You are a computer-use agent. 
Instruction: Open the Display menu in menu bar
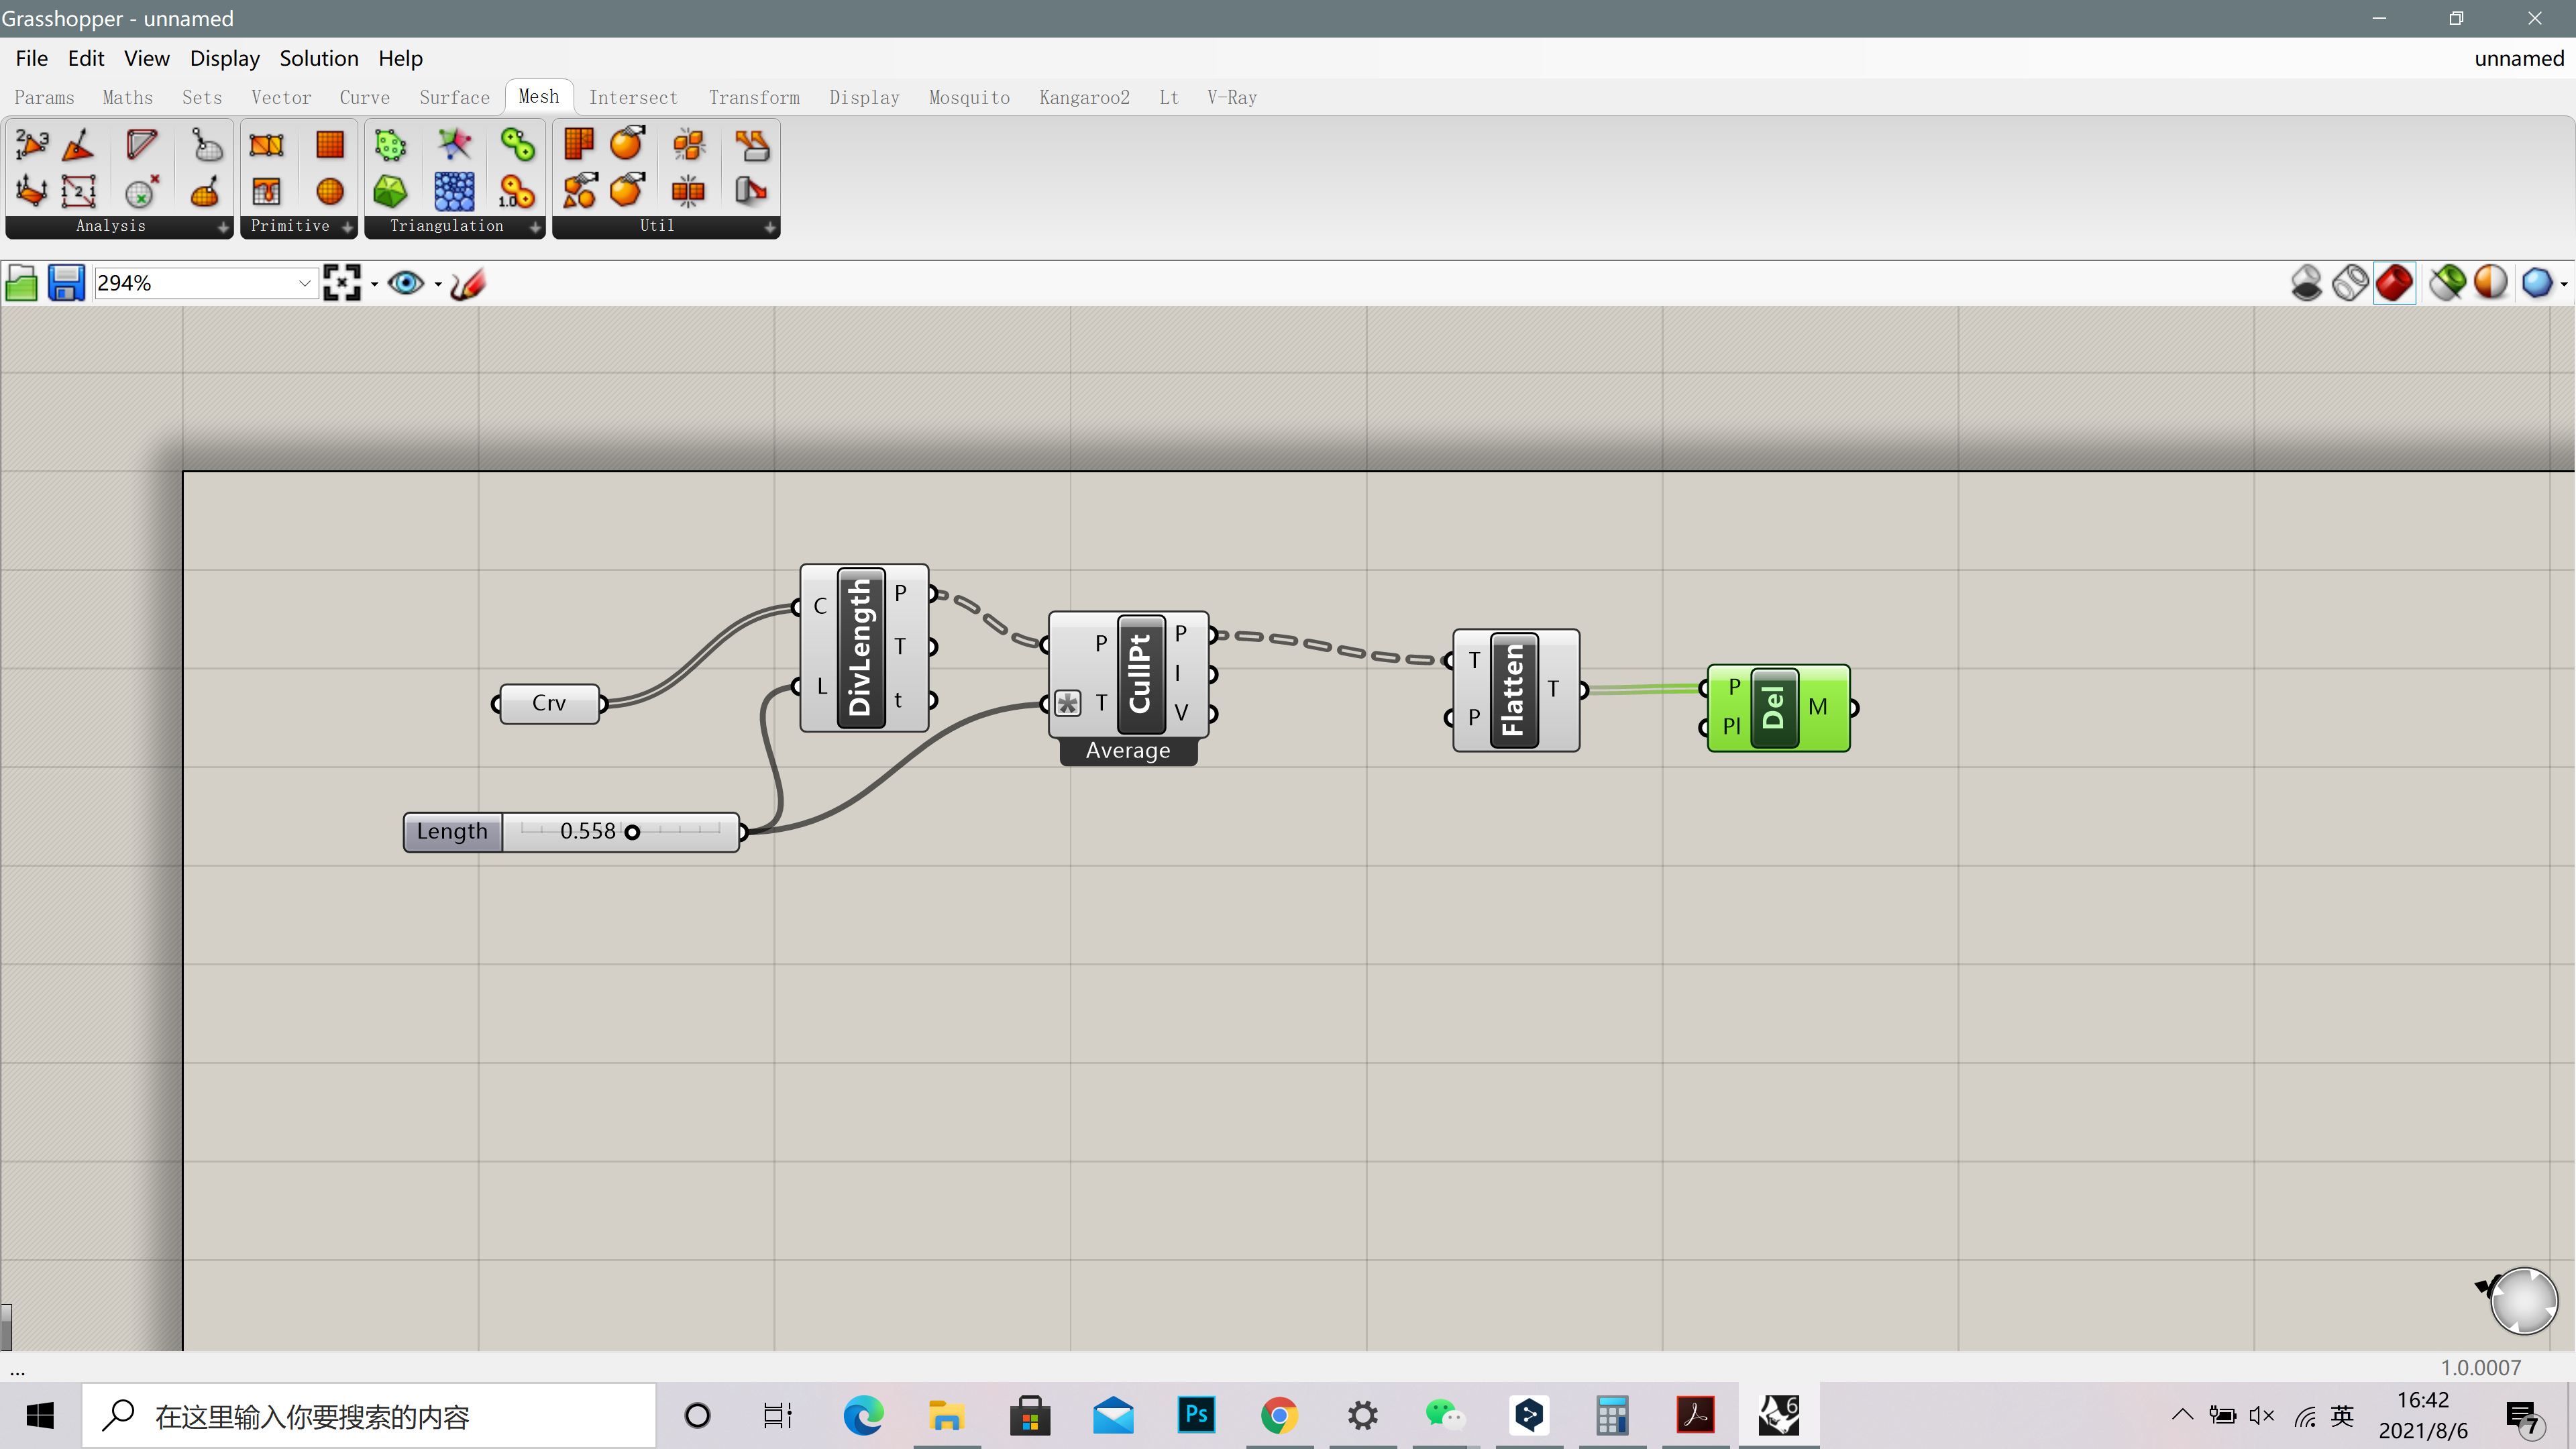point(225,58)
